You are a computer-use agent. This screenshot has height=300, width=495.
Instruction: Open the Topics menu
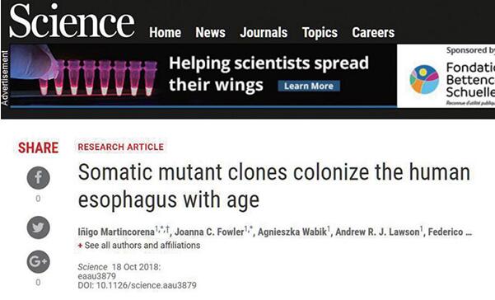tap(320, 32)
